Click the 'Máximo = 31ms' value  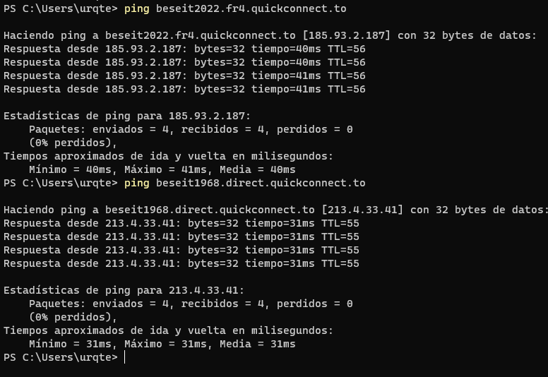point(165,344)
